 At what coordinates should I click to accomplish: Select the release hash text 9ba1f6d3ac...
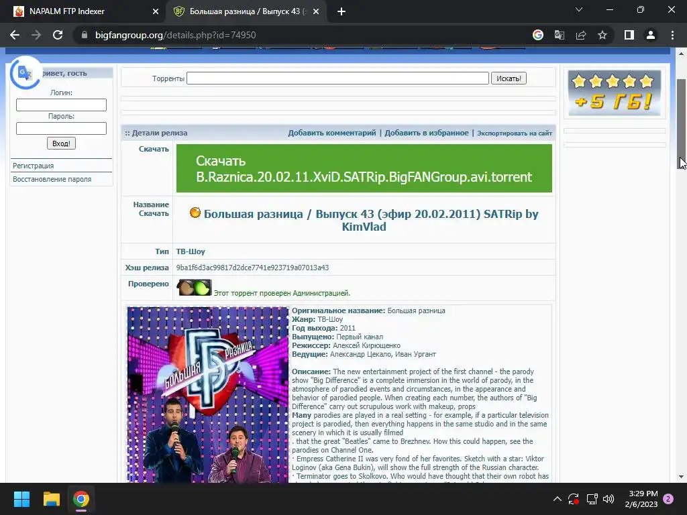252,268
